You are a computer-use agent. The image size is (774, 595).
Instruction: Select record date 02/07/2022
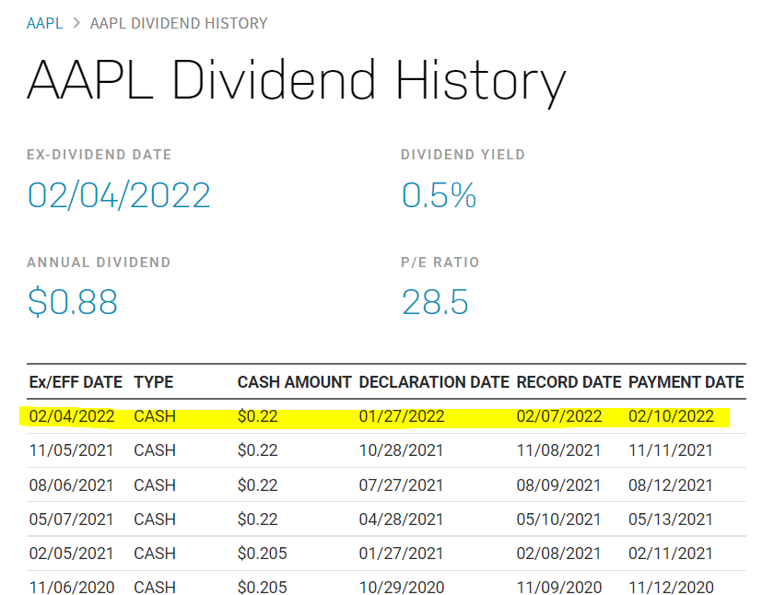pos(558,416)
